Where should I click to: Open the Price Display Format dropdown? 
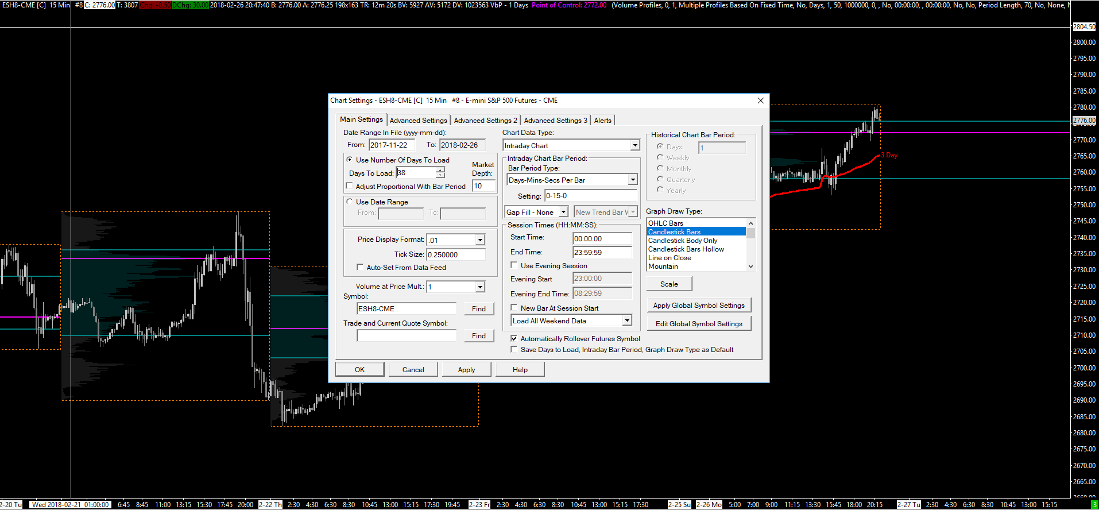coord(480,240)
